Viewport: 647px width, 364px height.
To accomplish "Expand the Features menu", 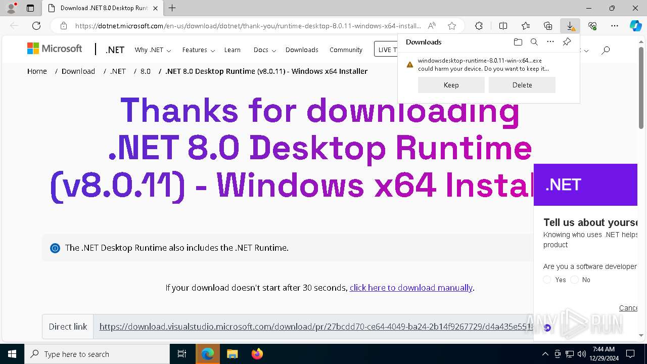I will [x=199, y=50].
